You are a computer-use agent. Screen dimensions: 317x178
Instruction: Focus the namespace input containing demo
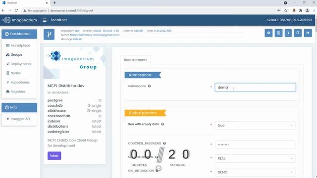255,88
